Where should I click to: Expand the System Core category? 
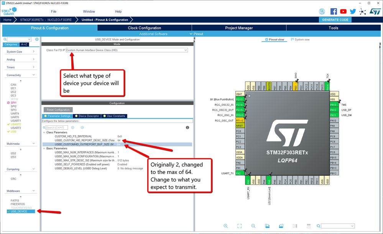(x=21, y=52)
